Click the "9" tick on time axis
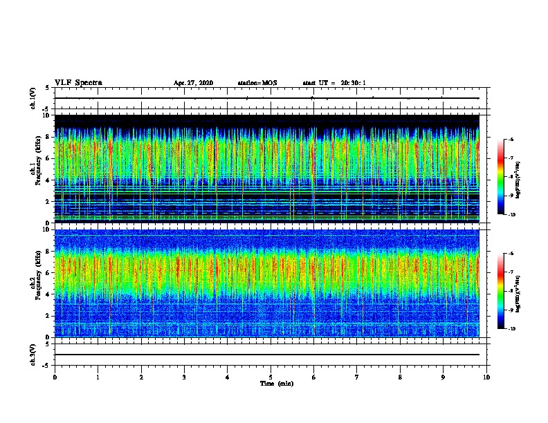Viewport: 548px width, 423px height. click(443, 377)
